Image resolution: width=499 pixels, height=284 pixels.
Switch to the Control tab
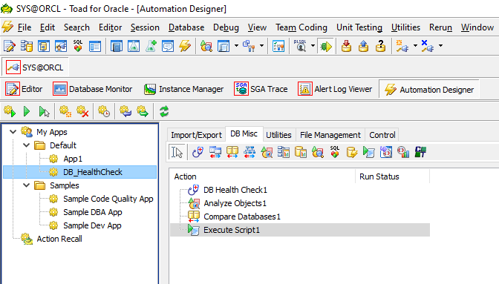click(382, 135)
